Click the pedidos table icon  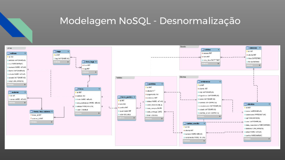pyautogui.click(x=147, y=84)
